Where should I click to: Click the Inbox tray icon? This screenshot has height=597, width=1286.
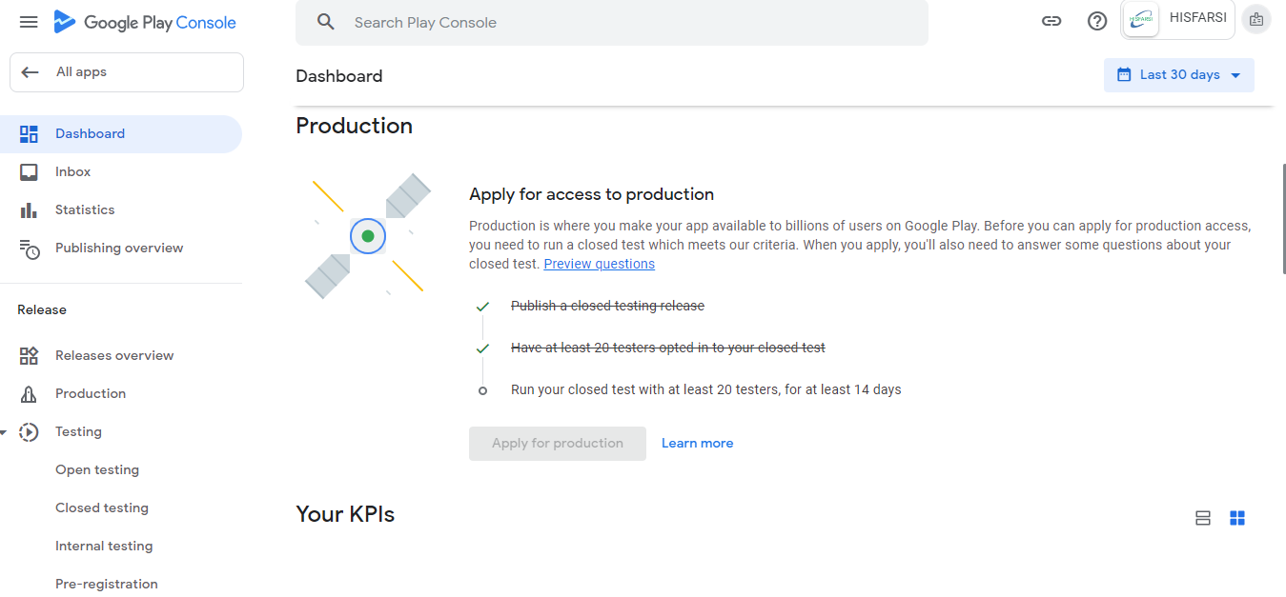tap(29, 172)
